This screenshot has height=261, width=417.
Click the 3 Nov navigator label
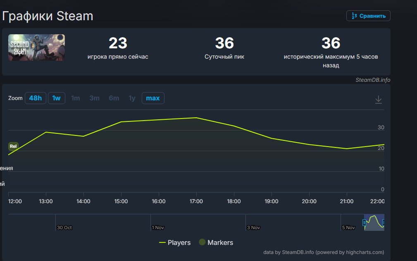(x=253, y=228)
